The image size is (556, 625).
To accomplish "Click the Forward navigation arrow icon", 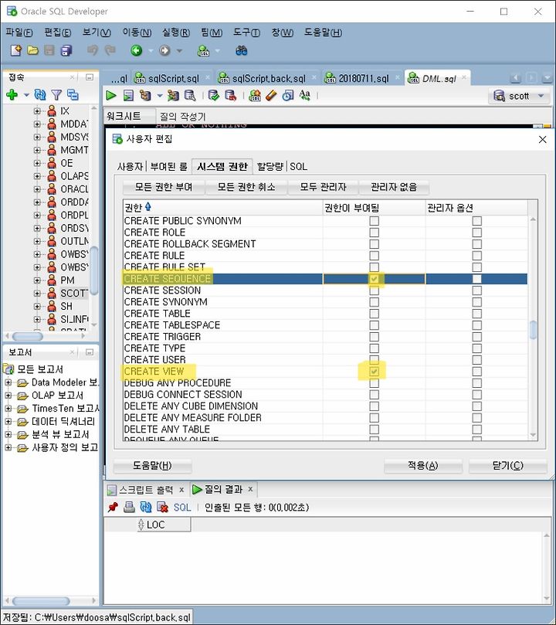I will [164, 50].
